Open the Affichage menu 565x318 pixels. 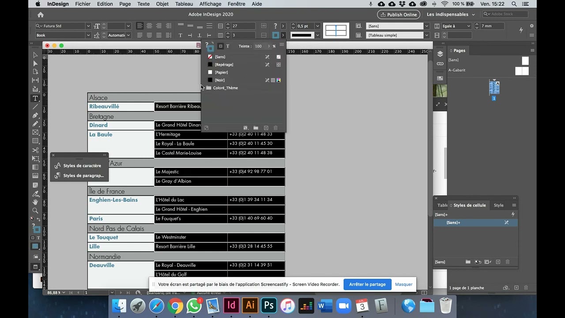click(x=210, y=4)
